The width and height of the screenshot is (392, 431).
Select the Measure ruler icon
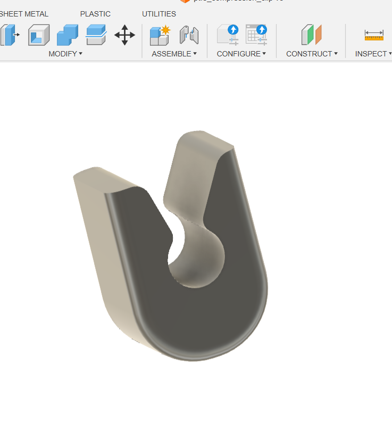(x=374, y=35)
